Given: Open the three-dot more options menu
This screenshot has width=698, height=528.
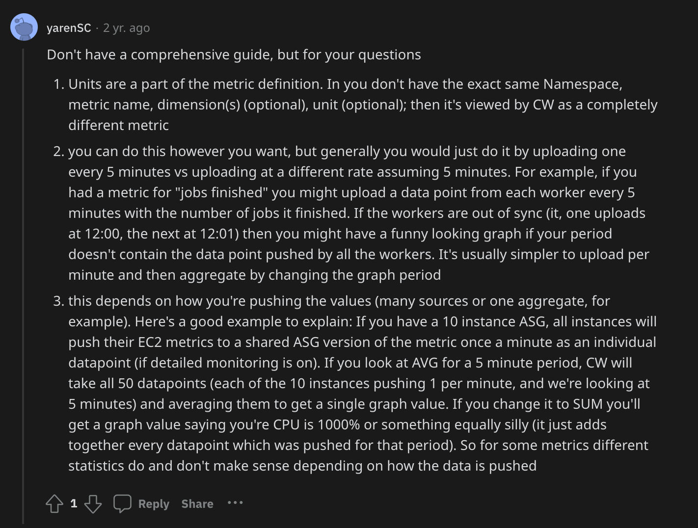Looking at the screenshot, I should 235,503.
